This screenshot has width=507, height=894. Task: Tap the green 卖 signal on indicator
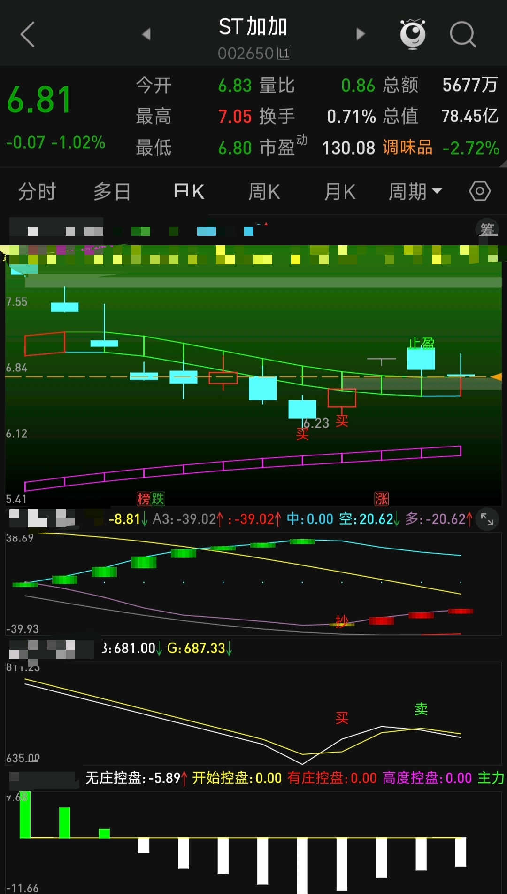(421, 709)
